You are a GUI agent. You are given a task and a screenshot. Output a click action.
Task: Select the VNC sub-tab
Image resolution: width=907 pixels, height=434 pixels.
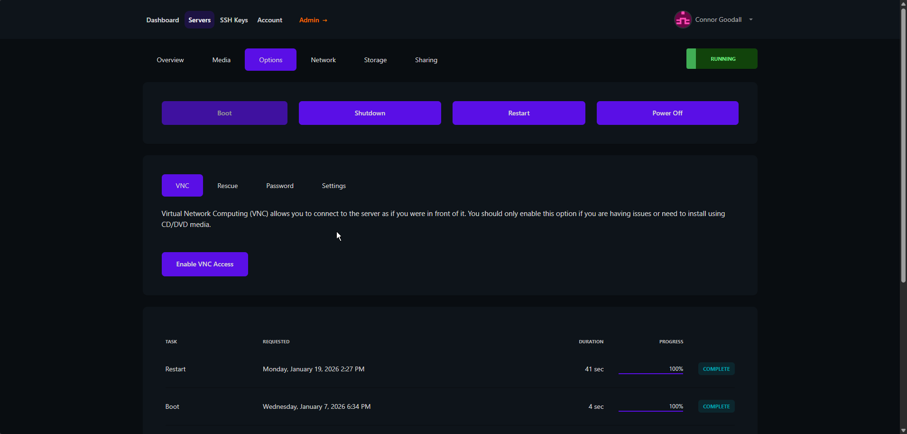[182, 186]
